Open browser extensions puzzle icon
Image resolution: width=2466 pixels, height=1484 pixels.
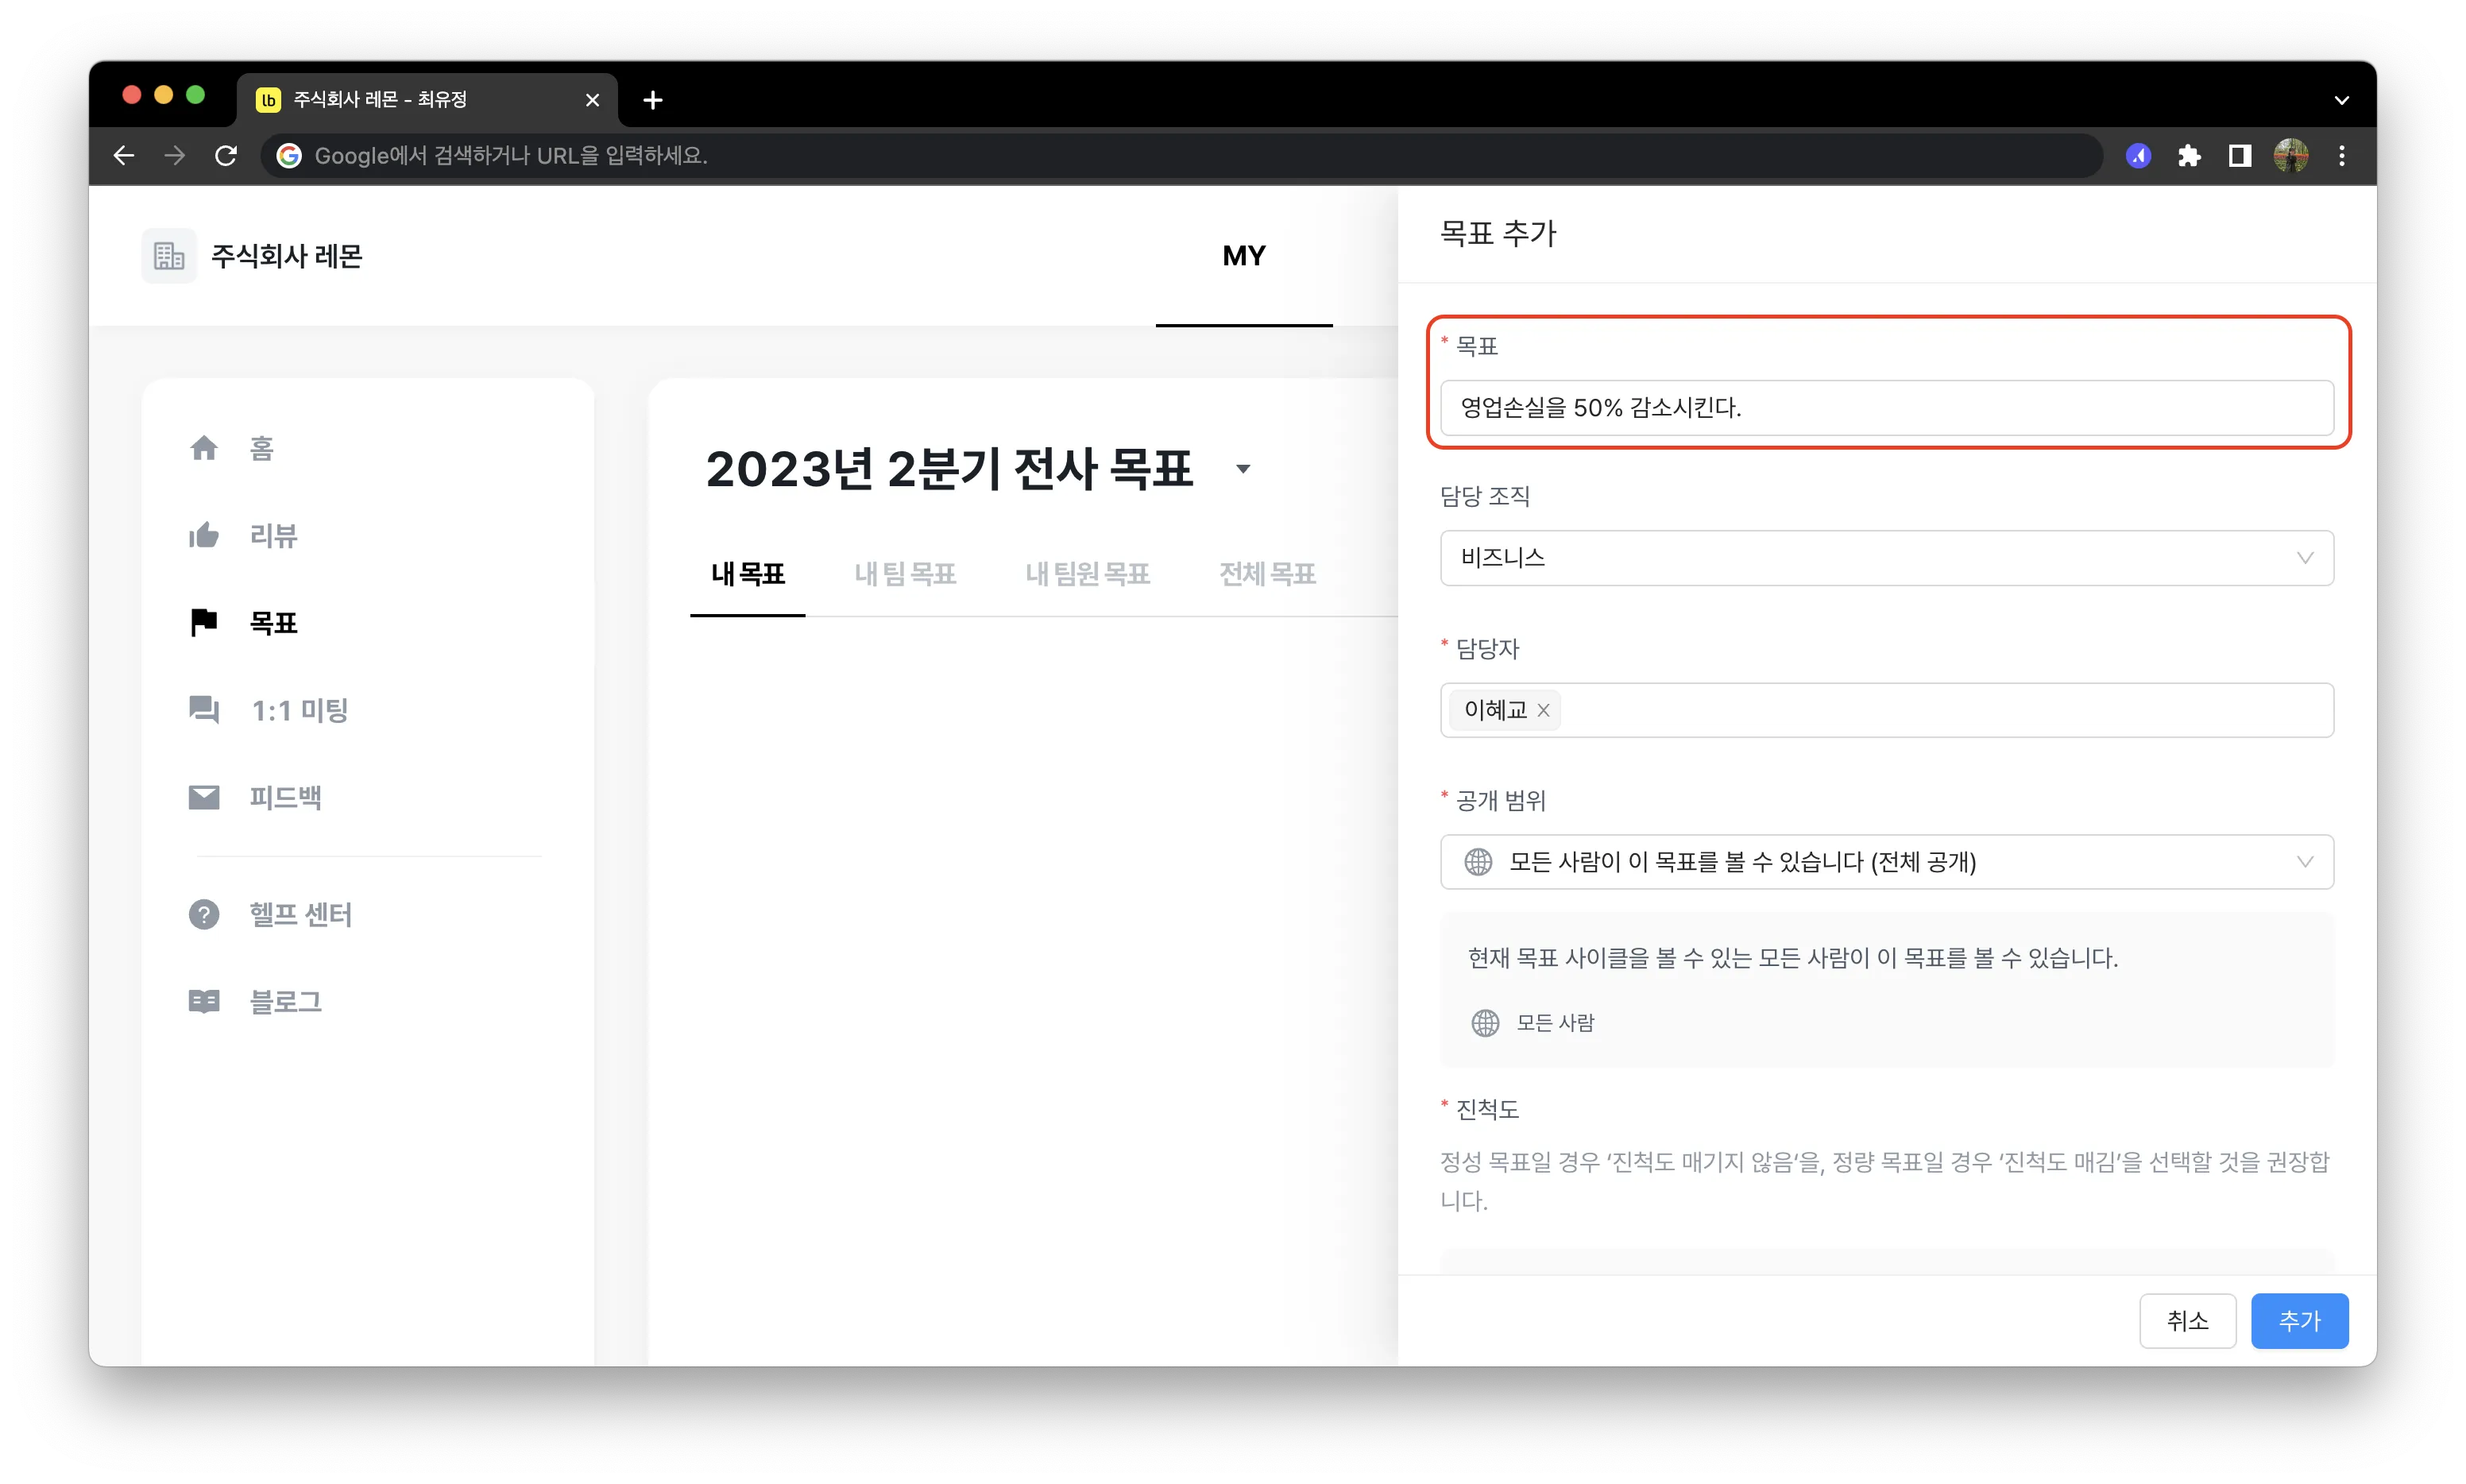tap(2189, 156)
